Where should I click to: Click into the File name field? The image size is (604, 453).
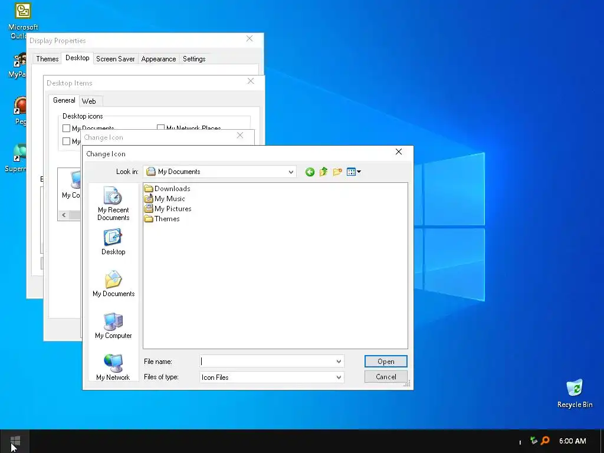point(267,362)
